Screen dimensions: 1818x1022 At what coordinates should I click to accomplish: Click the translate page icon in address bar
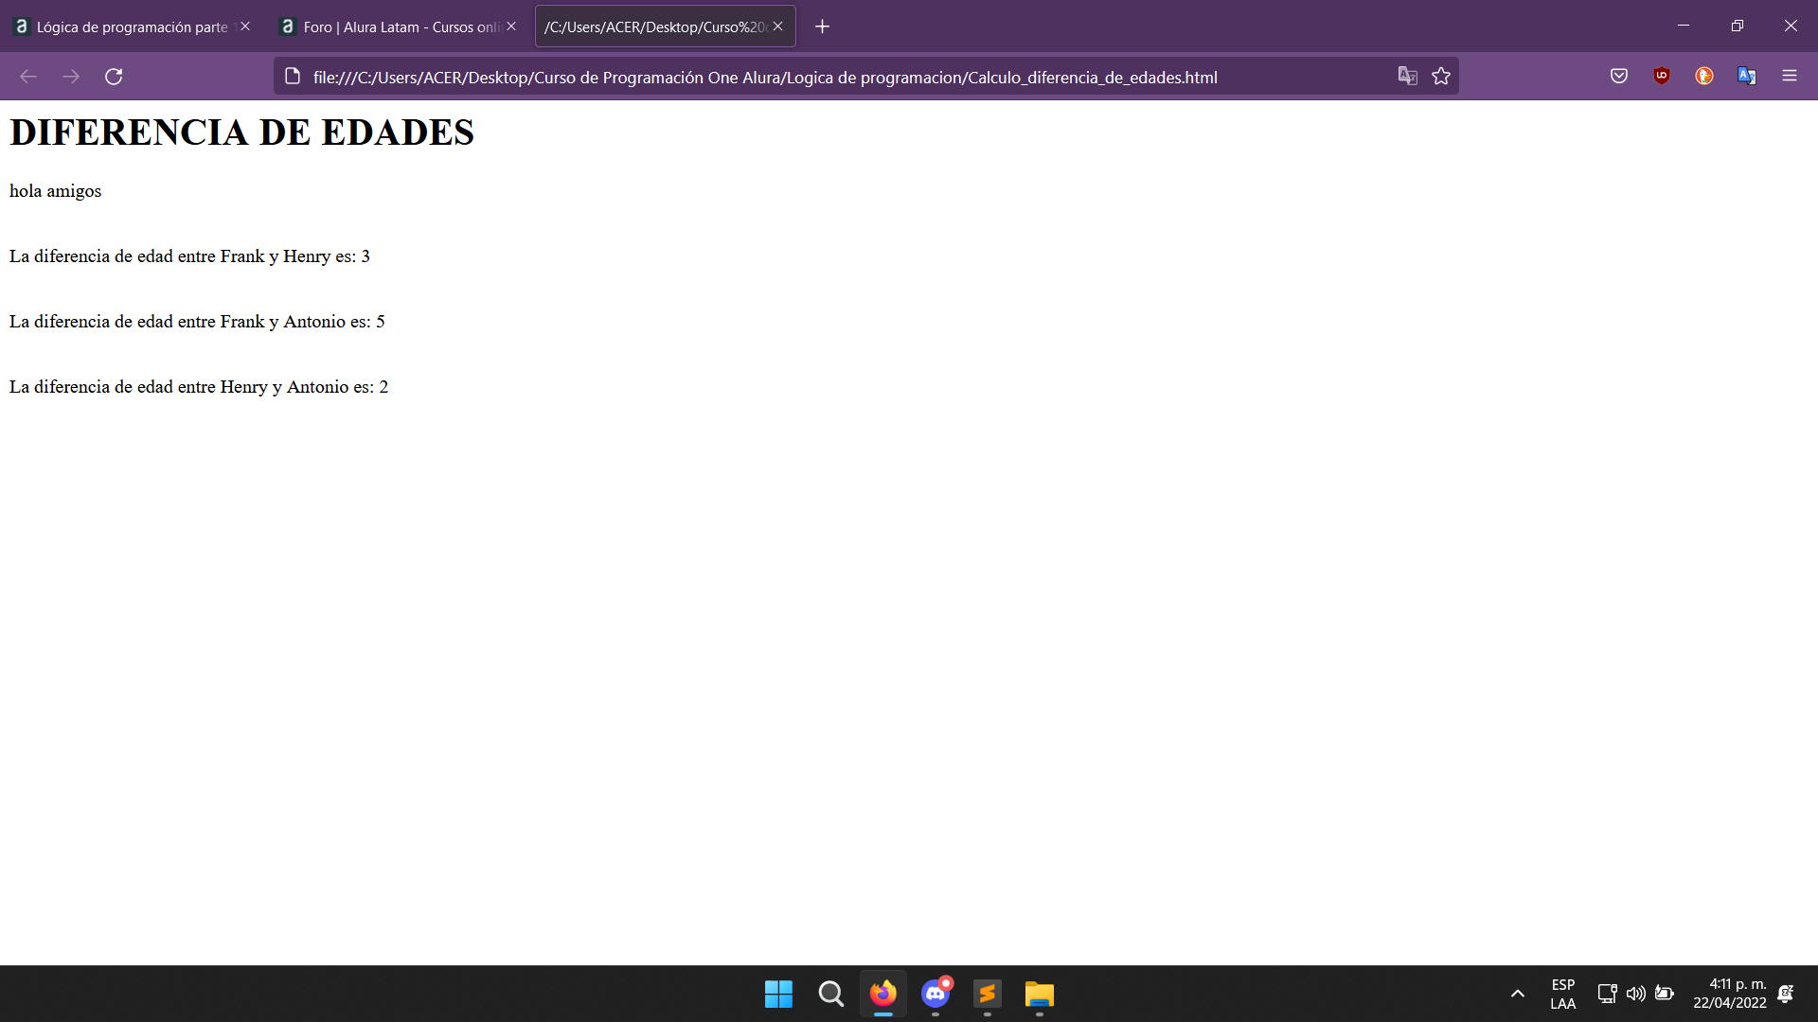point(1408,77)
